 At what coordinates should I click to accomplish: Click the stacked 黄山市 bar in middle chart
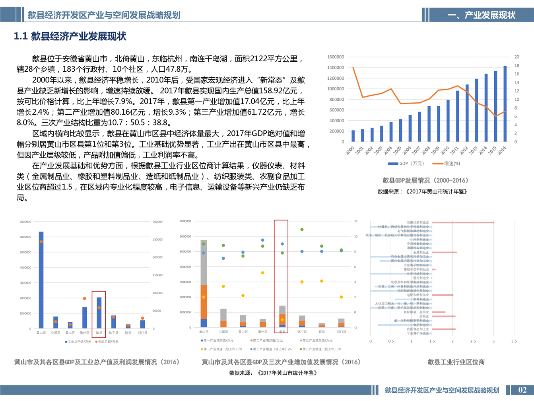pyautogui.click(x=204, y=284)
